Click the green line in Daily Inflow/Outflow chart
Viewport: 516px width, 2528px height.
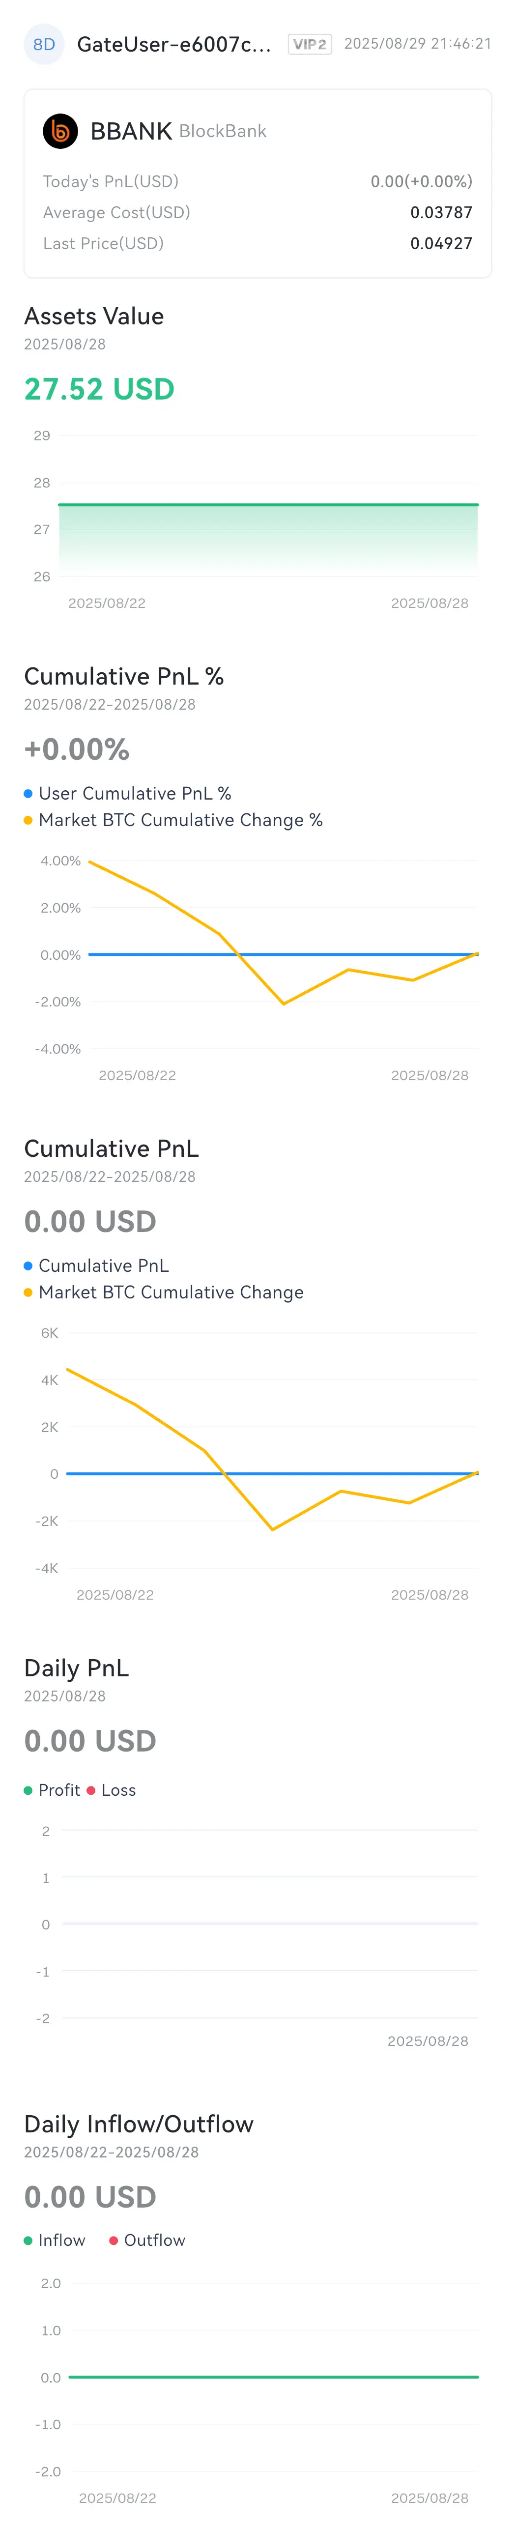click(274, 2376)
